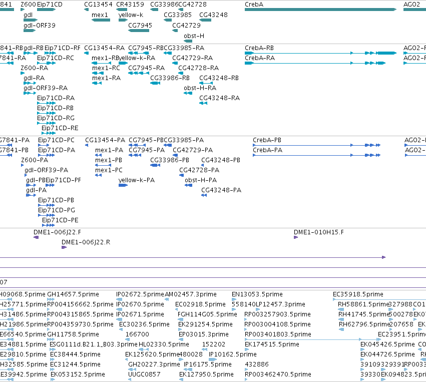Click the gdl-RA transcript label
The image size is (426, 382).
(34, 78)
